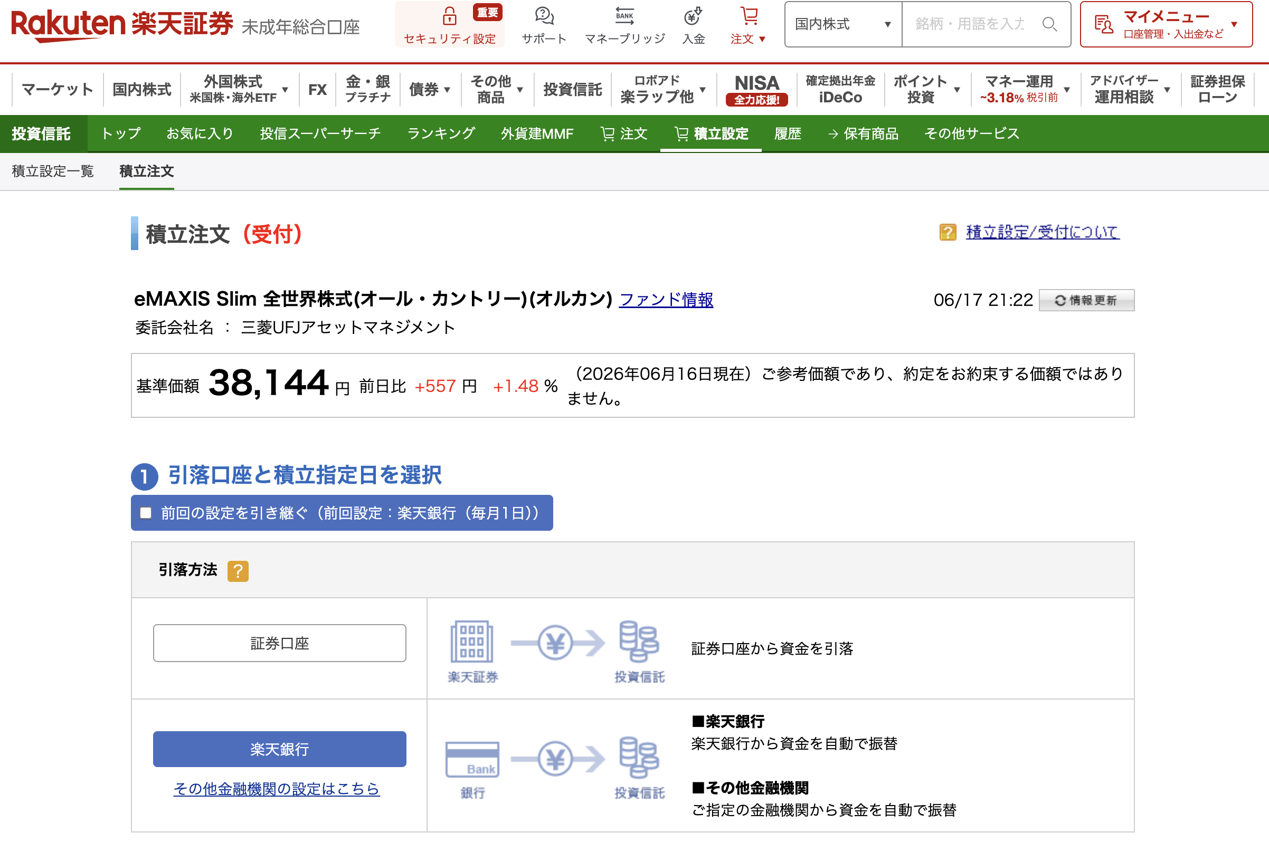Open 外貨建MMF tab
This screenshot has height=842, width=1269.
[x=537, y=133]
